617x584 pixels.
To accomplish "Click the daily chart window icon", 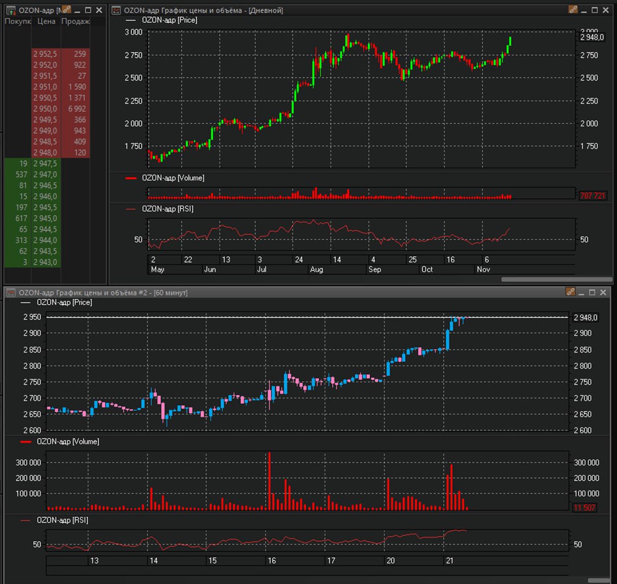I will tap(116, 11).
